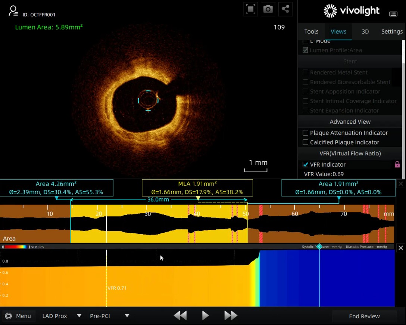Open the on-screen keyboard icon
Screen dimensions: 406x325
393,14
